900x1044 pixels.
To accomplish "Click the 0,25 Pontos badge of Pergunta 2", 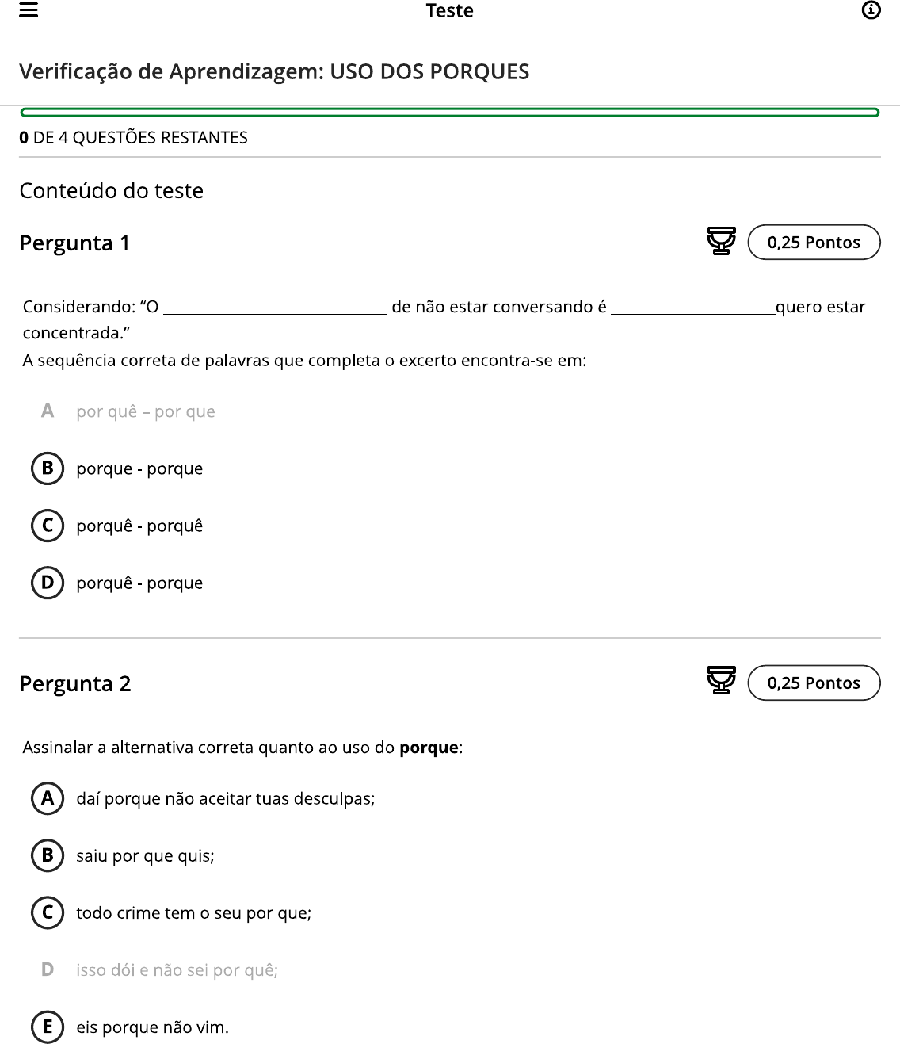I will 814,683.
